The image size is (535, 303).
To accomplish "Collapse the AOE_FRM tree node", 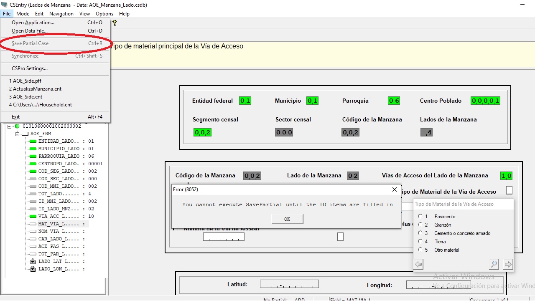I will tap(18, 134).
